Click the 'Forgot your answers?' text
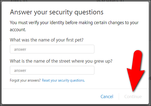 point(25,80)
